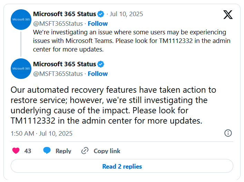Screen dimensions: 244x182
Task: Follow the account from the second tweet
Action: [98, 74]
